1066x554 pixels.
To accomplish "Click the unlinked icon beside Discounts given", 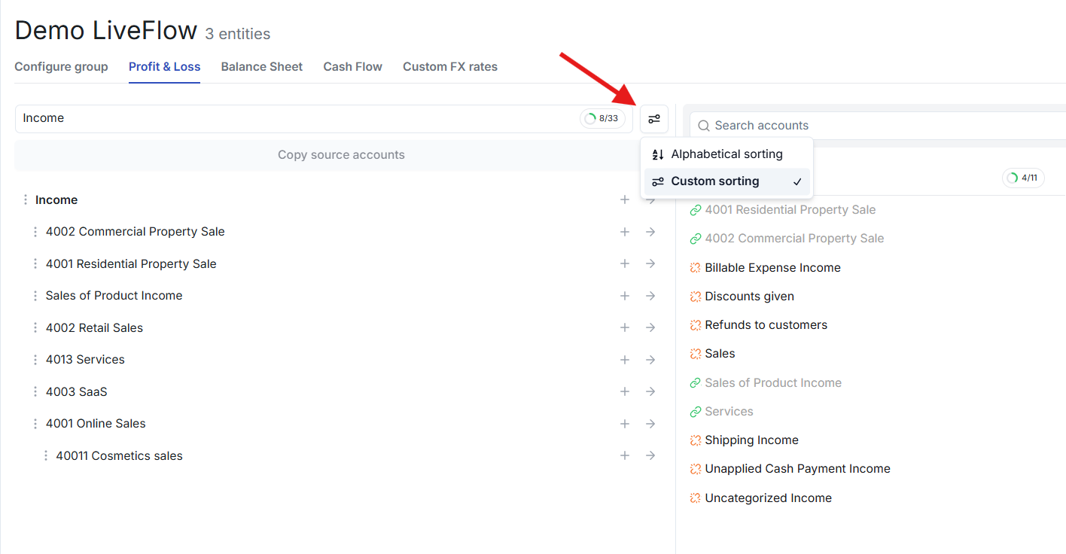I will (696, 297).
